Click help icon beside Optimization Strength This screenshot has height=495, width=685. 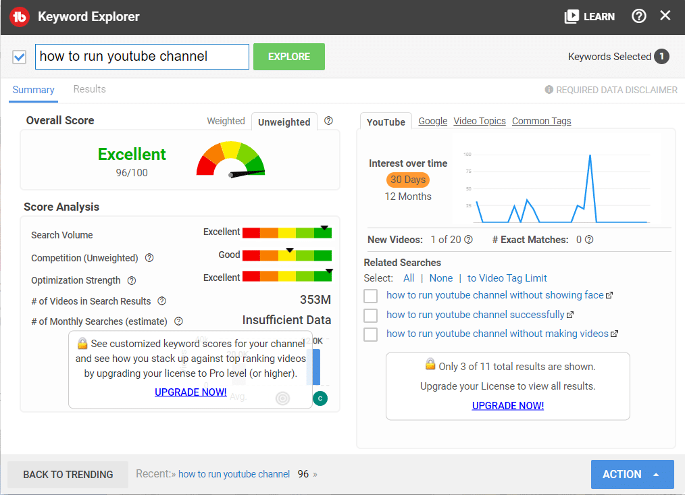(132, 280)
